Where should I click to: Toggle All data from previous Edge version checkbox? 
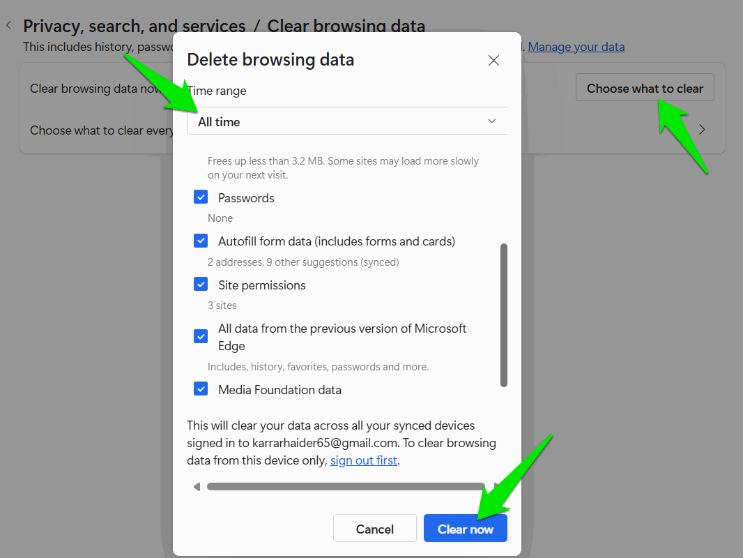(x=201, y=336)
